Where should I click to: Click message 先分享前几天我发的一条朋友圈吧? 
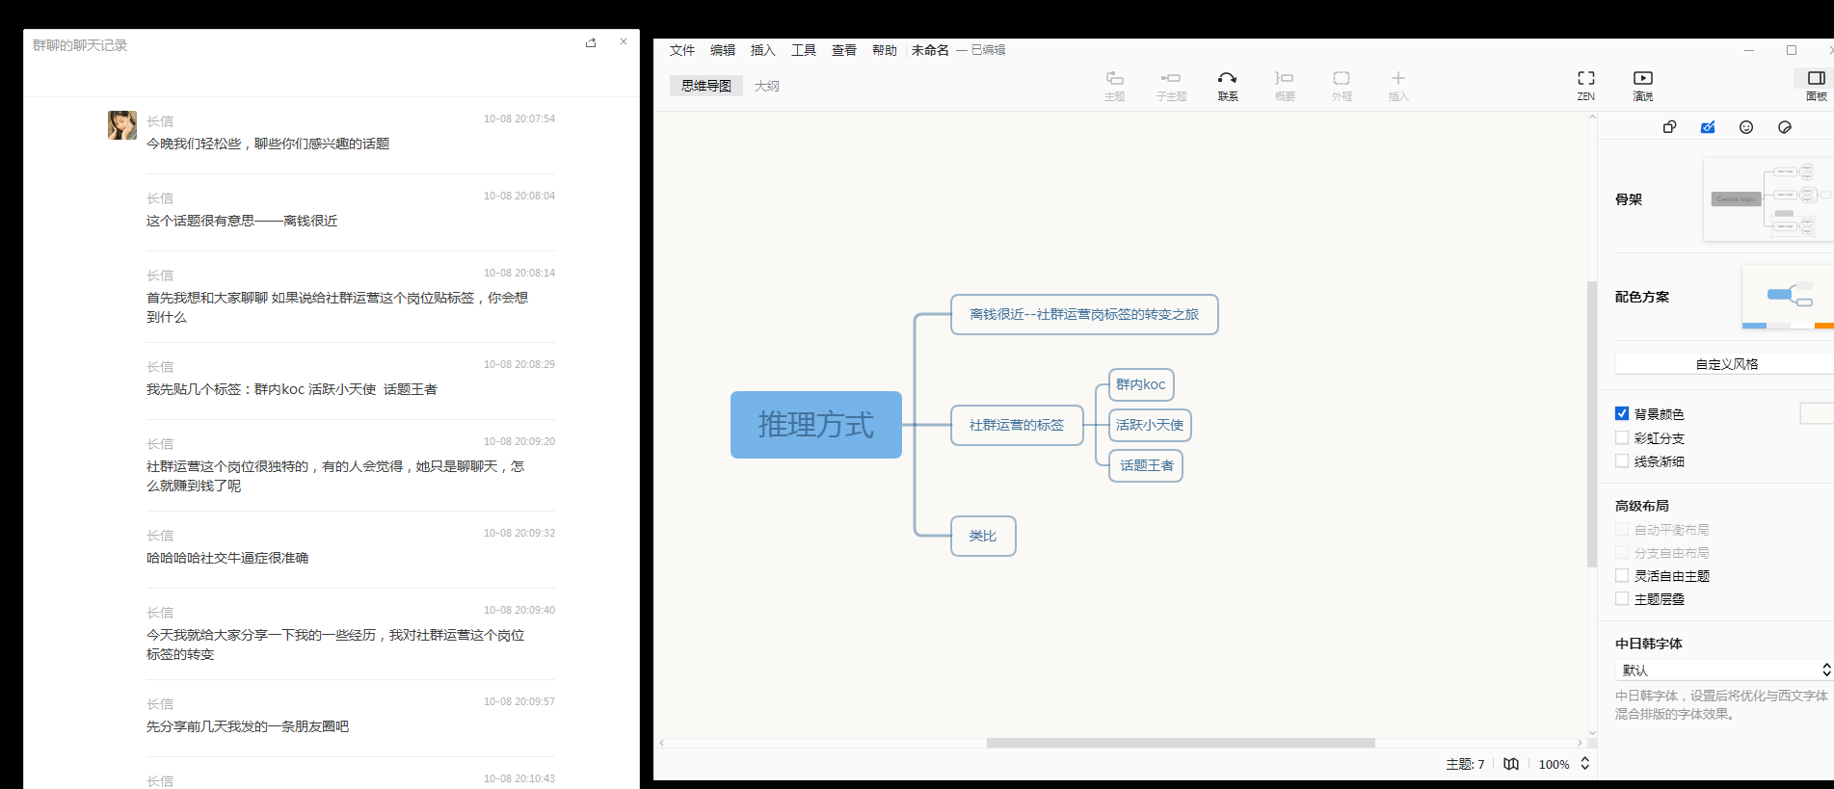[248, 726]
